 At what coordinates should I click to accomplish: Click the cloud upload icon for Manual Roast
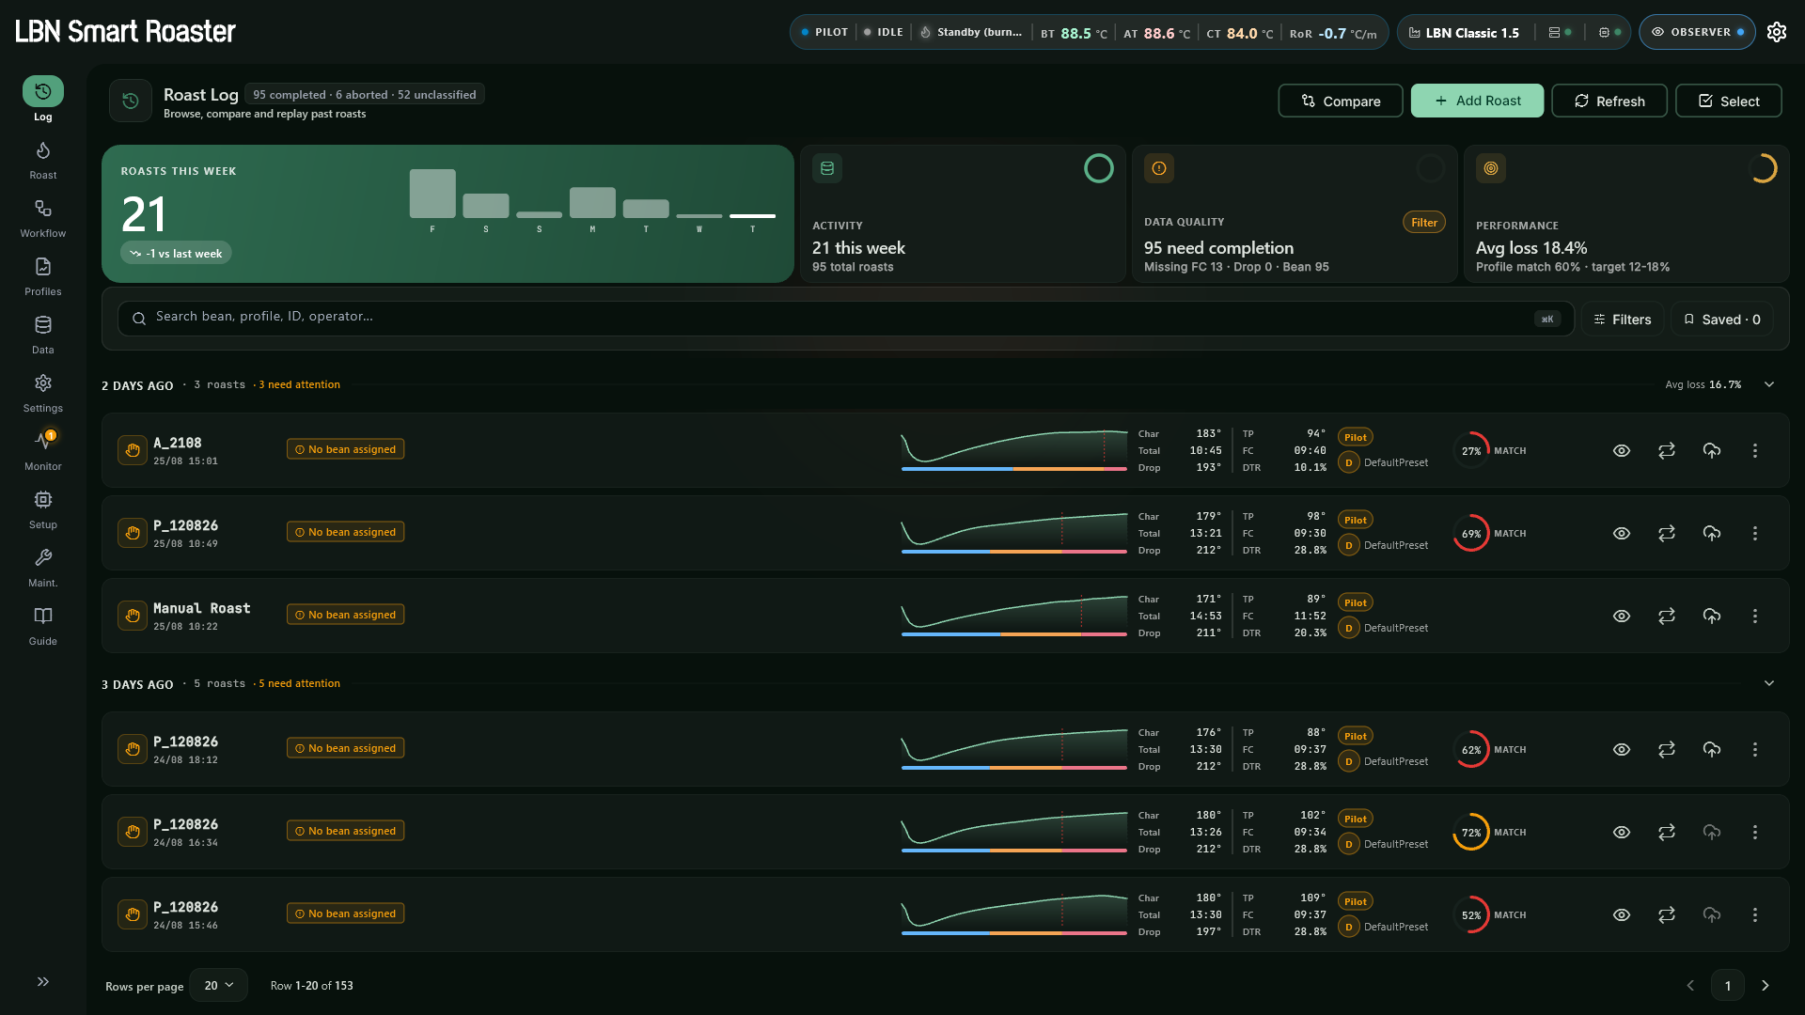[1712, 617]
